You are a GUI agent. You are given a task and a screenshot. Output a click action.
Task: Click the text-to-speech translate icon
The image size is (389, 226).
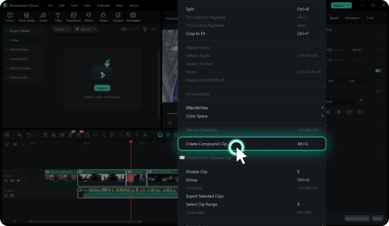click(x=137, y=135)
